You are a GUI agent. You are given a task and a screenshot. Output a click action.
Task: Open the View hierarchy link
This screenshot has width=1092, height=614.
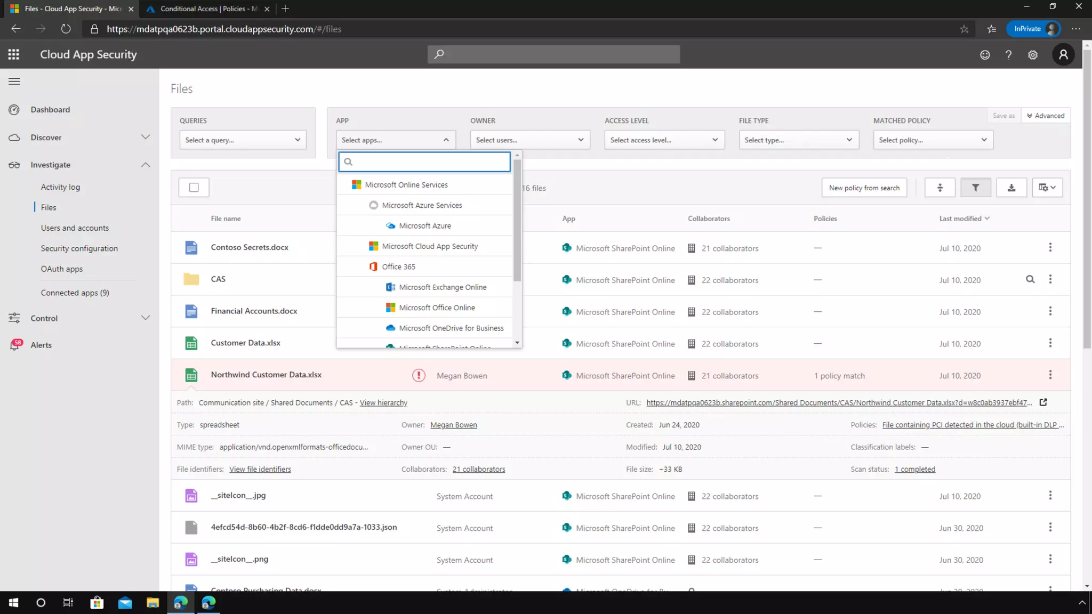(x=383, y=403)
